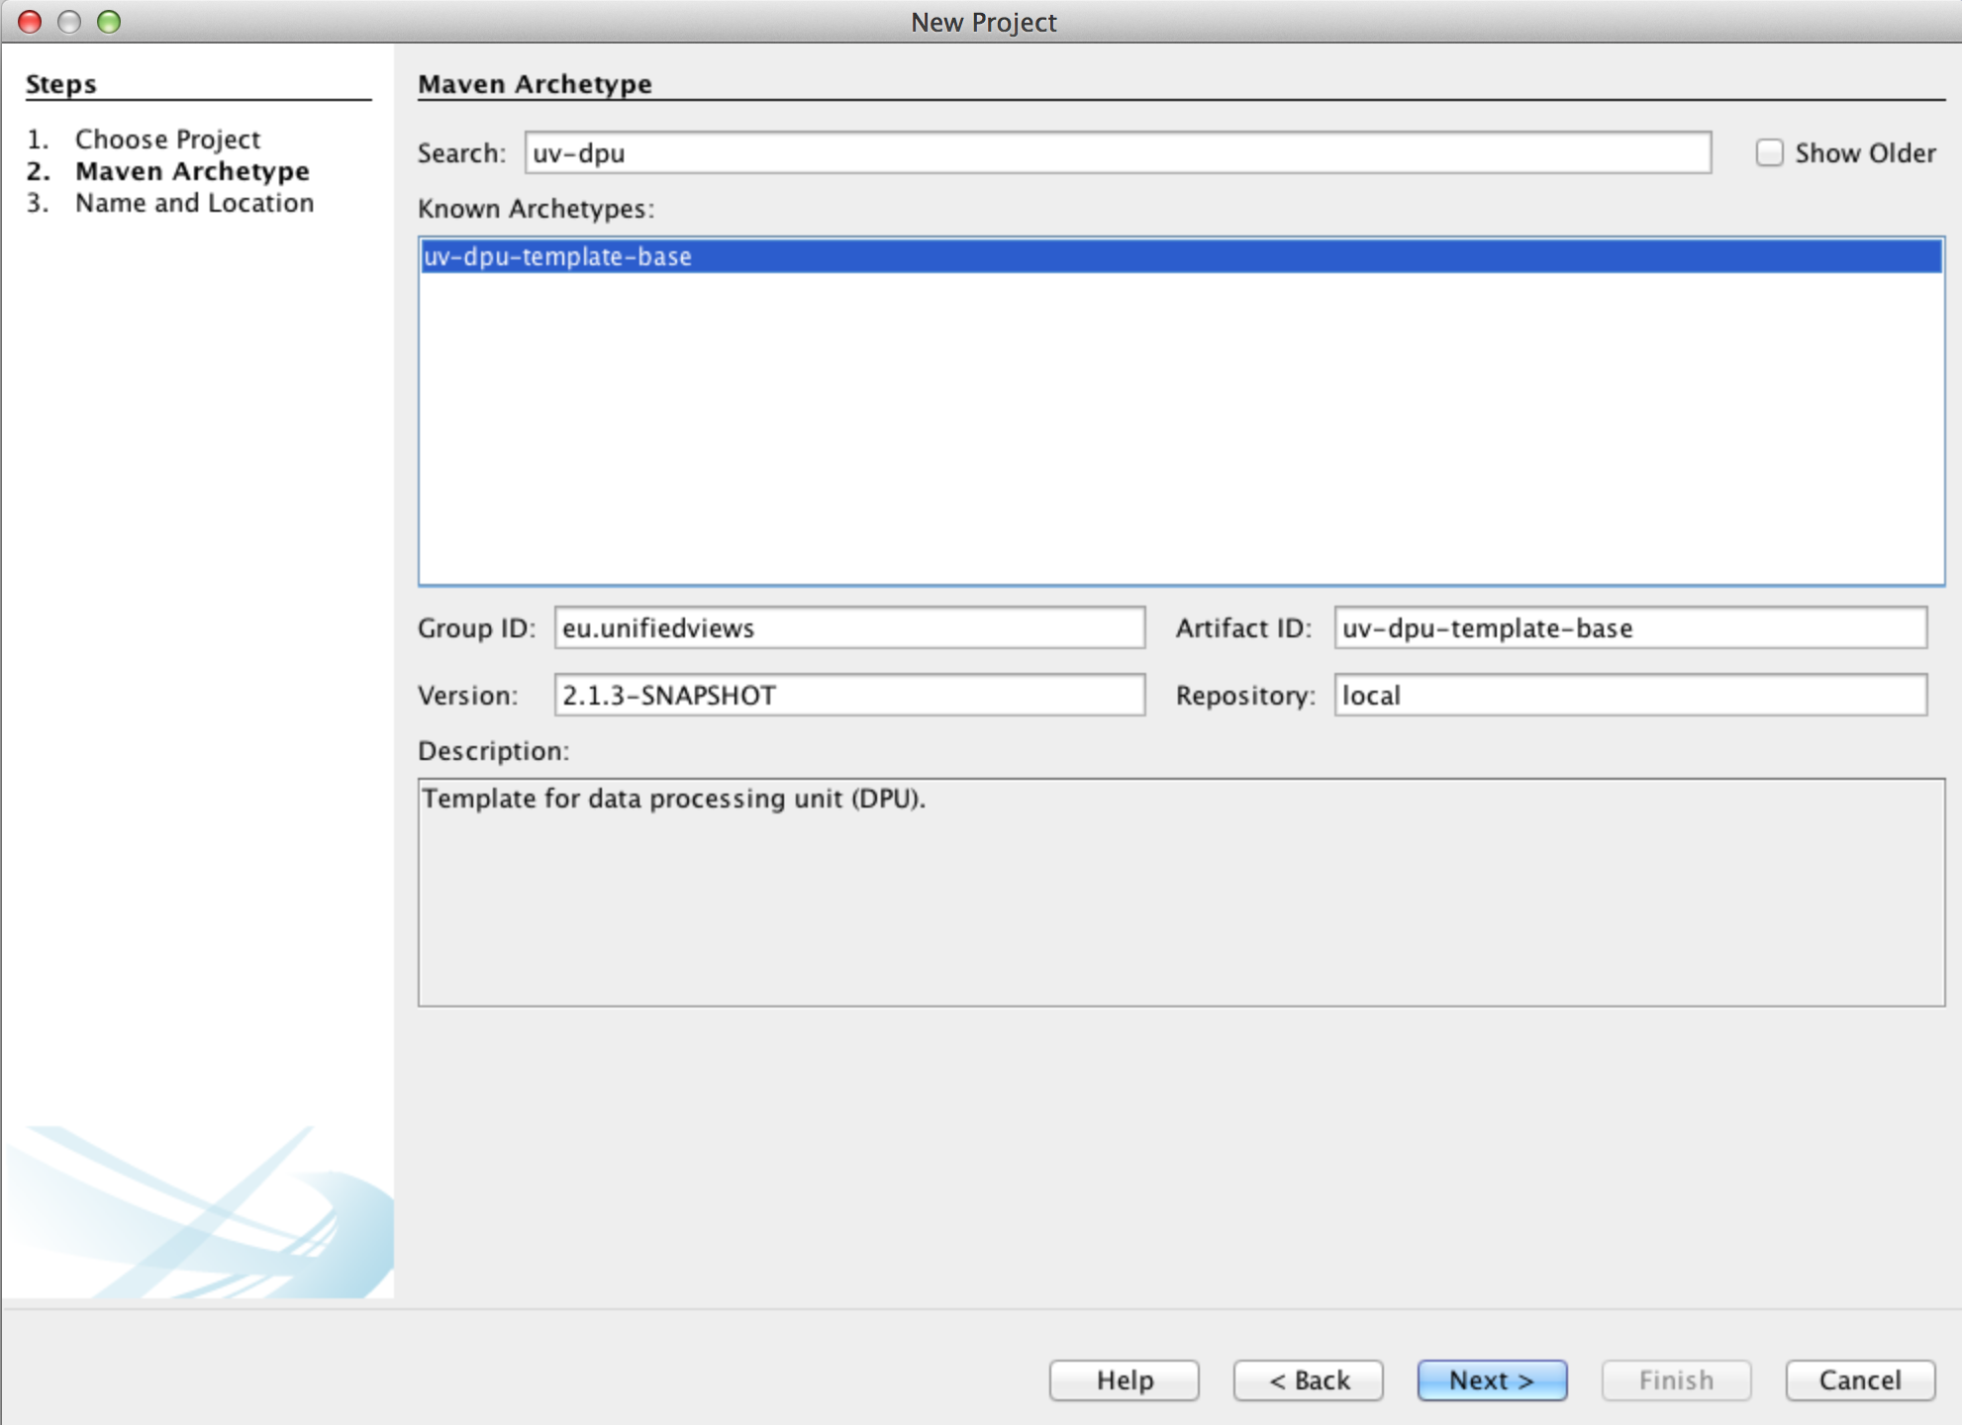Click inside the Description text area
The image size is (1962, 1425).
pos(1180,893)
